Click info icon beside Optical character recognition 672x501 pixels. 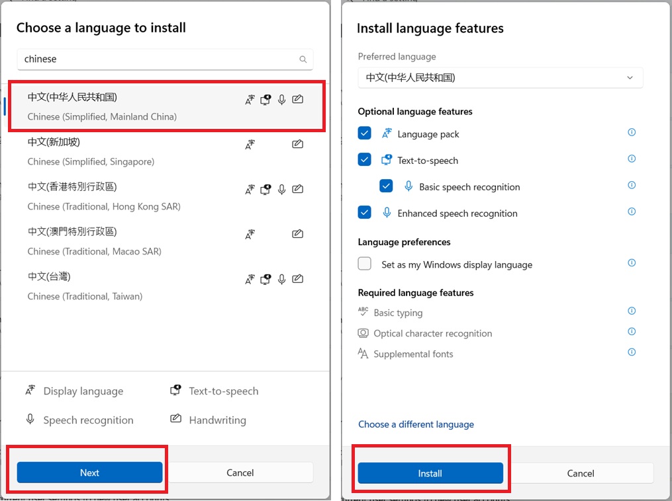click(x=632, y=332)
